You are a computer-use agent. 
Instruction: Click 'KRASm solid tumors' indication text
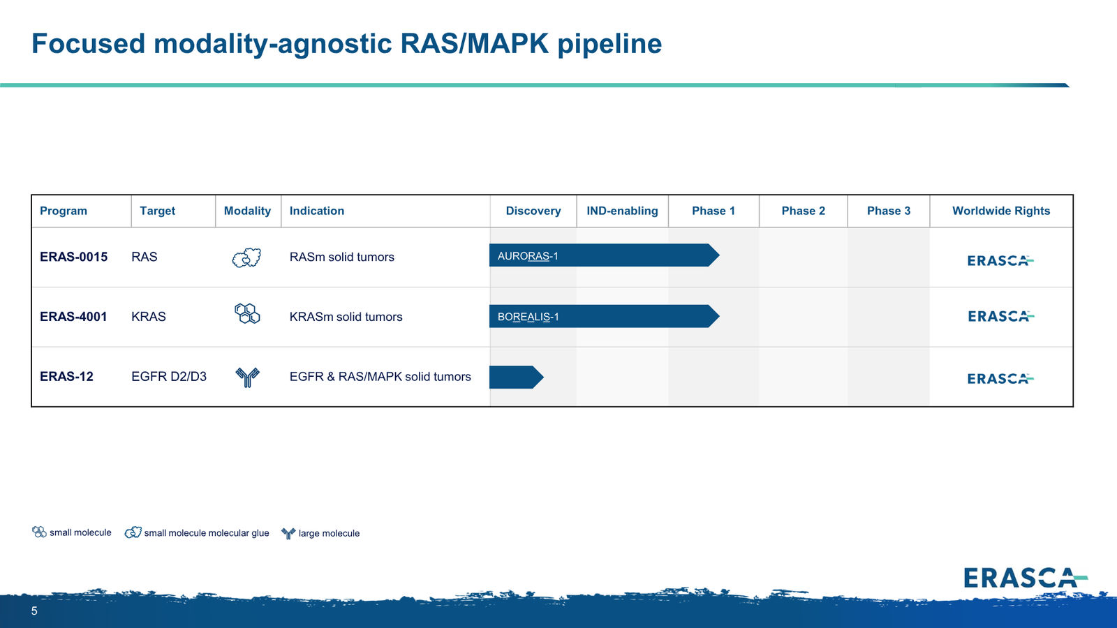point(346,317)
